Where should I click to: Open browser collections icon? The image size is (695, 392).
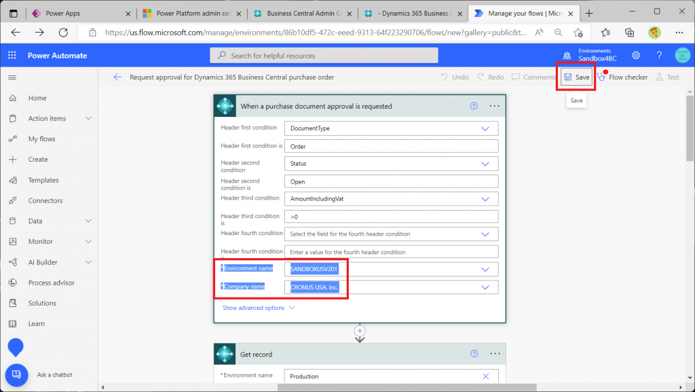click(629, 33)
